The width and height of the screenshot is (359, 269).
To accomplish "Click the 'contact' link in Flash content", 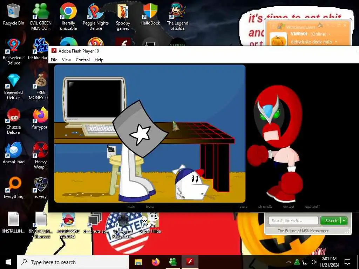I will (x=289, y=207).
